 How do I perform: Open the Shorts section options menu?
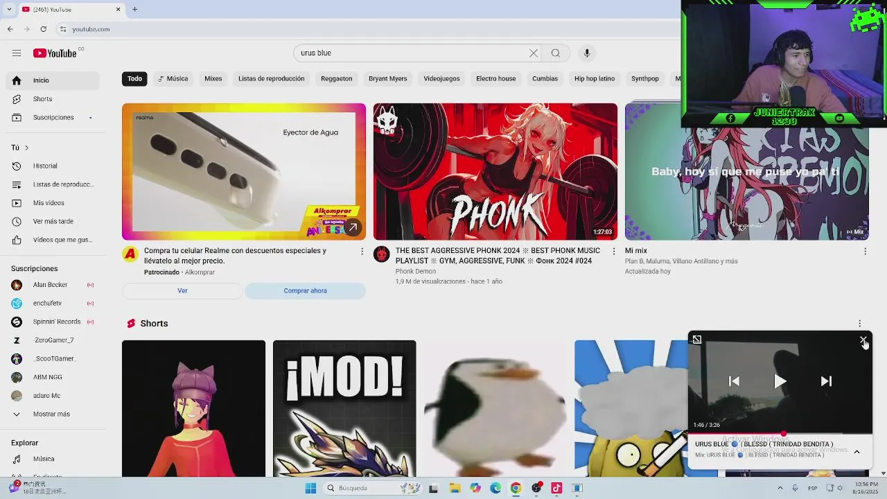[x=859, y=324]
